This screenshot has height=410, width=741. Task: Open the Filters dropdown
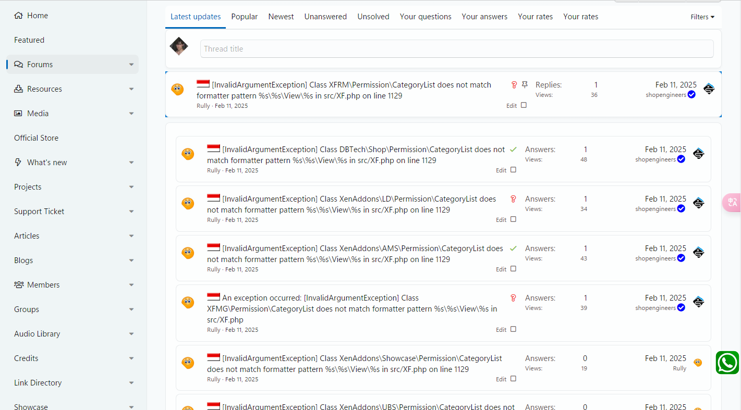tap(702, 17)
